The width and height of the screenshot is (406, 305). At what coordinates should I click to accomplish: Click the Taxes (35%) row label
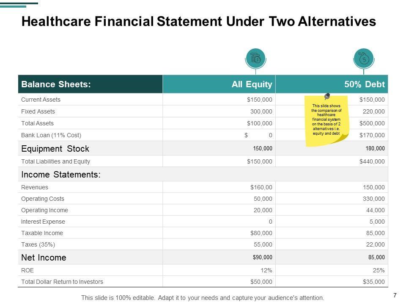pos(38,244)
